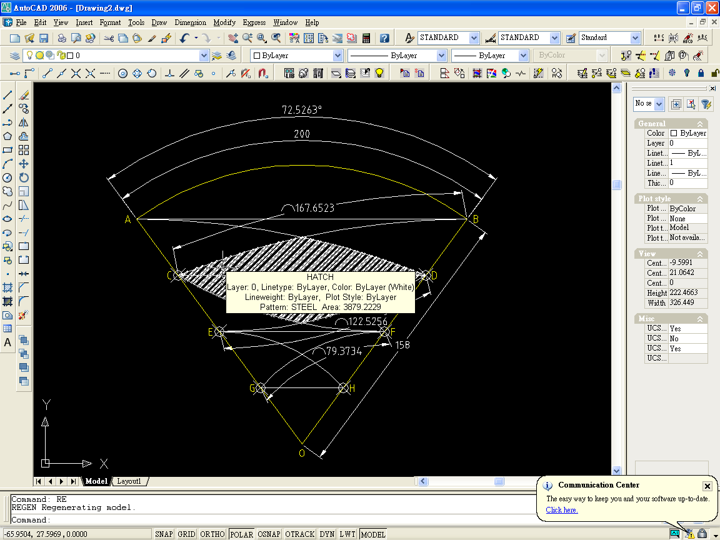720x540 pixels.
Task: Click the Height value 222.4663
Action: [688, 292]
